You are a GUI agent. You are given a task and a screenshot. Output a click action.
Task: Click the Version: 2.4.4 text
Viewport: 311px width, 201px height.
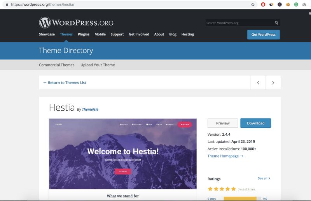tap(219, 135)
